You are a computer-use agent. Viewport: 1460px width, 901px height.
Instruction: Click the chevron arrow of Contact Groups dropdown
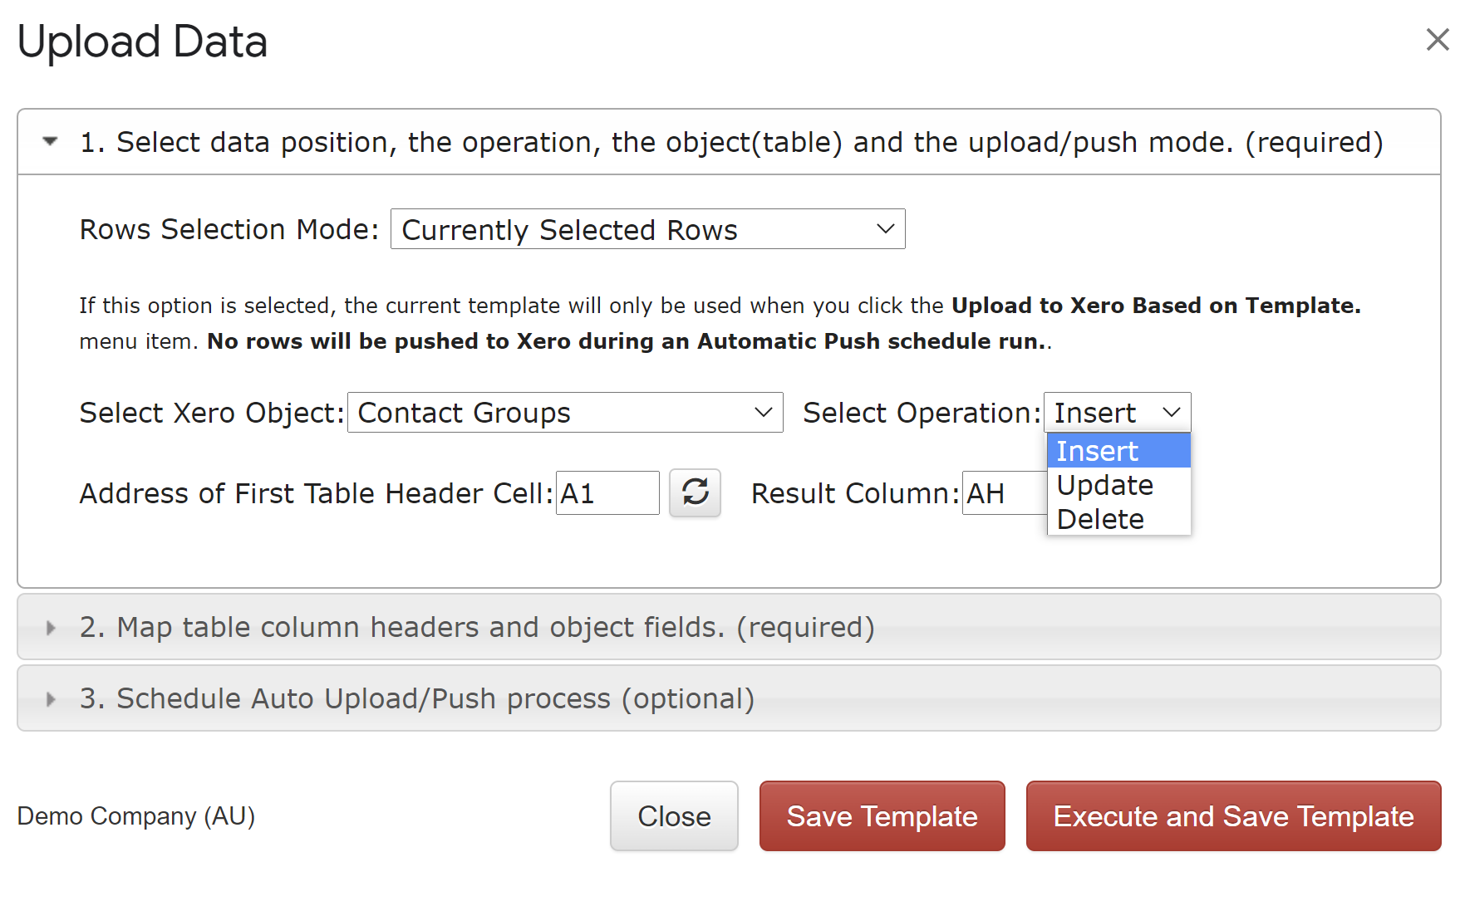763,413
